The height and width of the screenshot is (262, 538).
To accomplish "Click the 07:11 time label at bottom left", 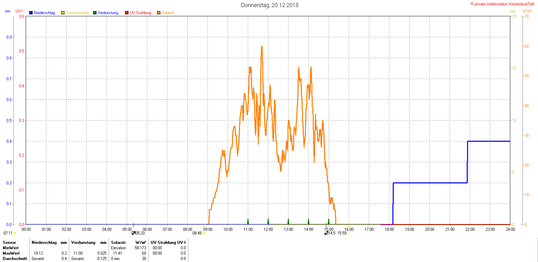I will [8, 233].
